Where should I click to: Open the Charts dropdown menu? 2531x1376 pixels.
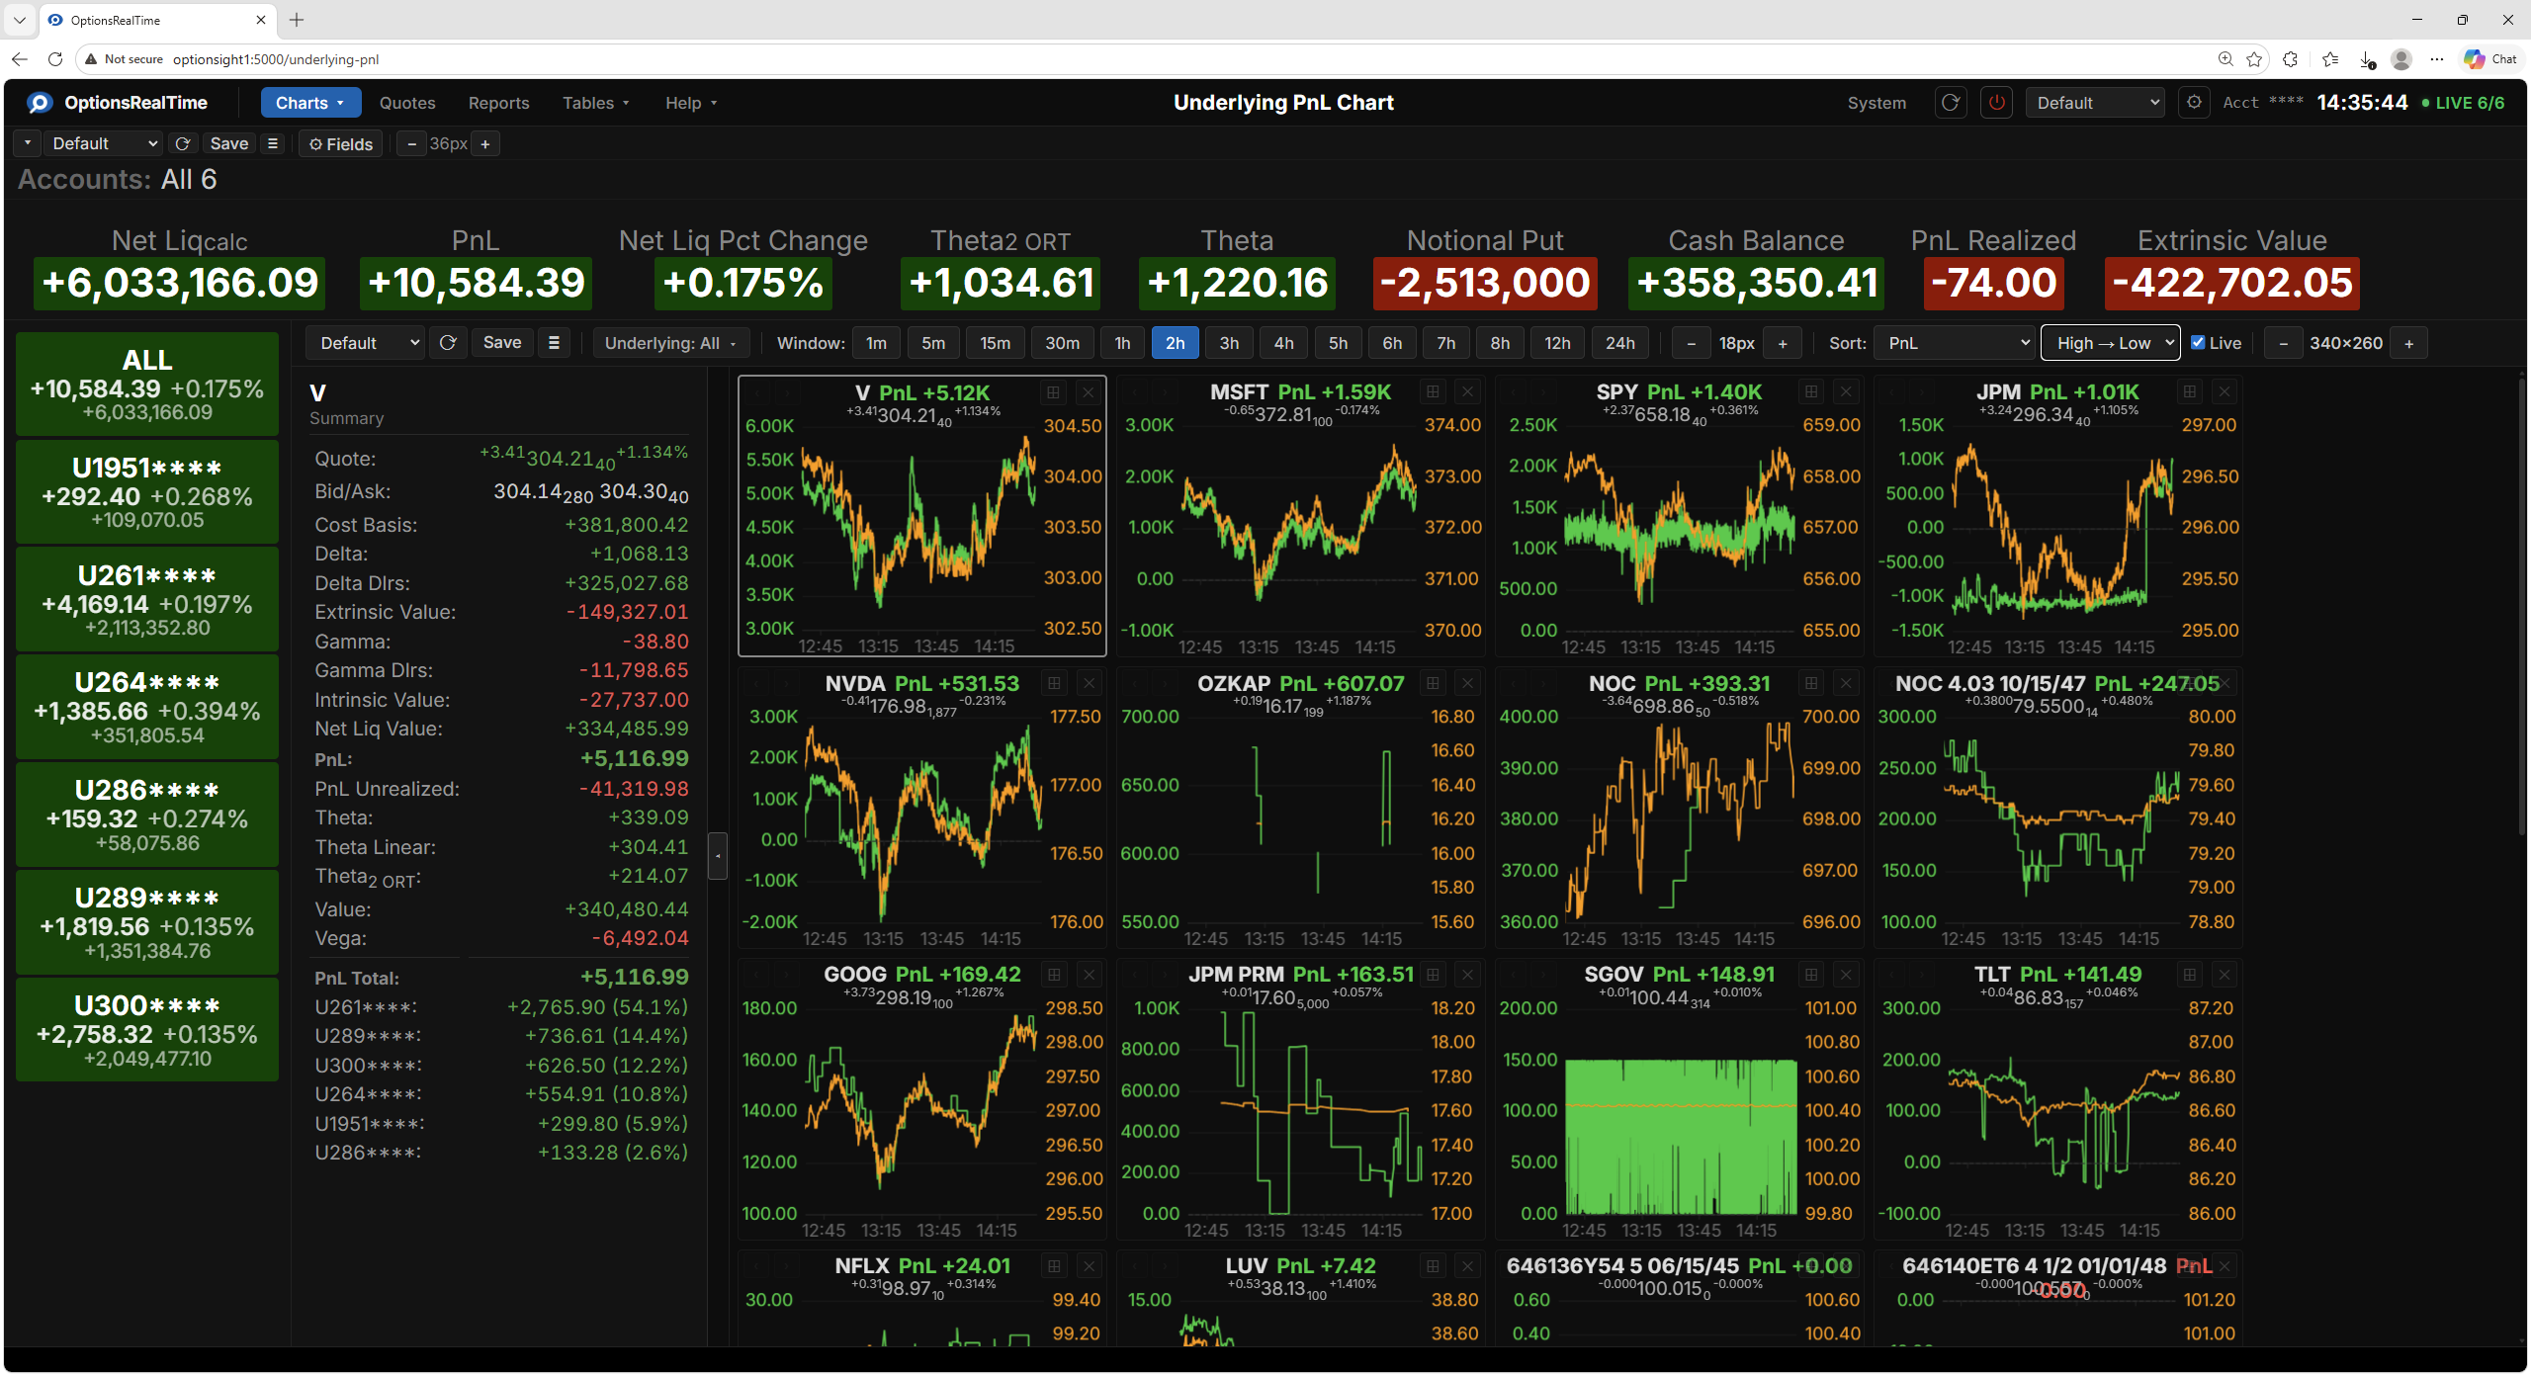tap(310, 103)
